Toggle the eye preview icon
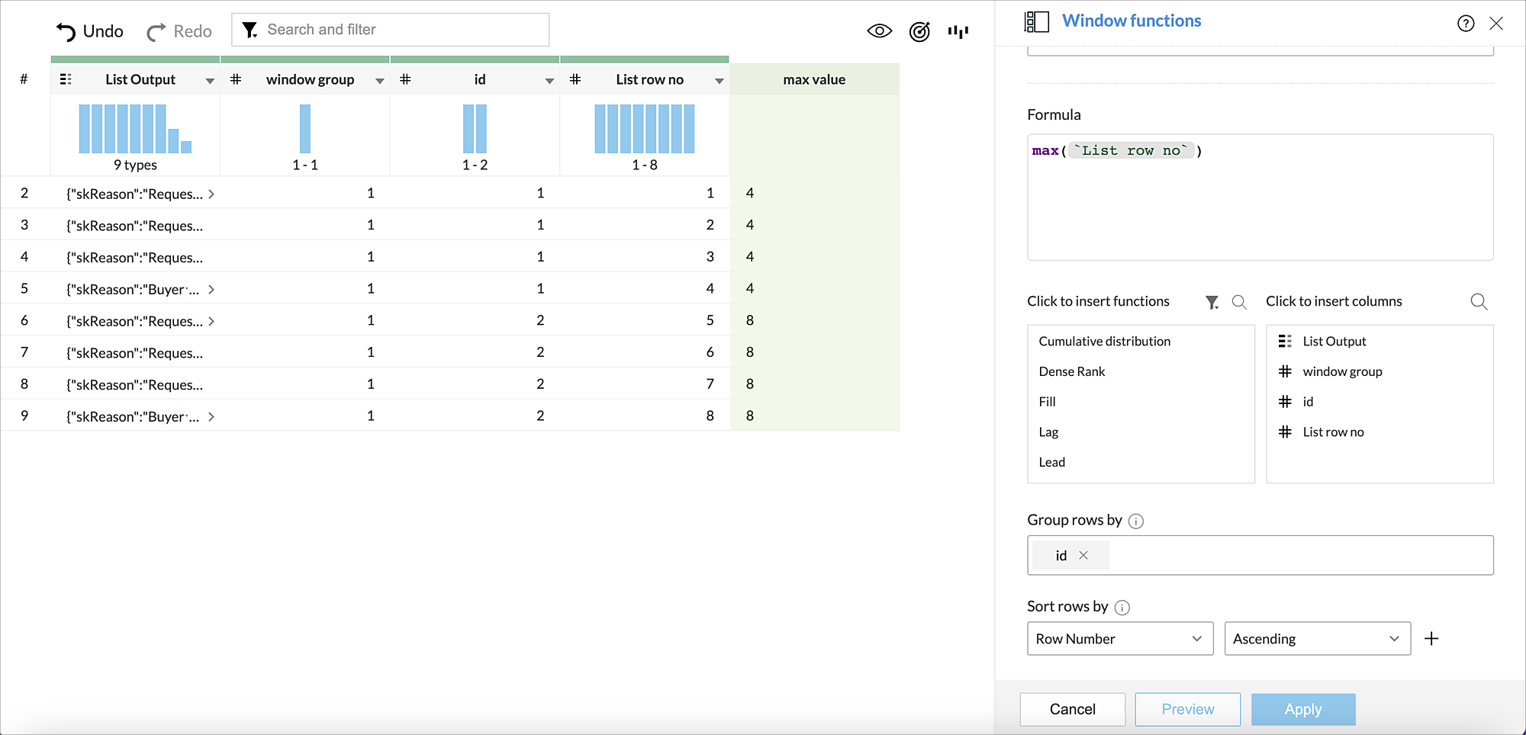1526x735 pixels. tap(879, 30)
